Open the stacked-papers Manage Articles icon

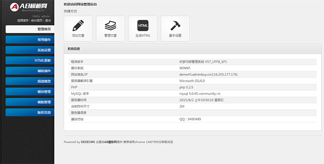[x=110, y=28]
